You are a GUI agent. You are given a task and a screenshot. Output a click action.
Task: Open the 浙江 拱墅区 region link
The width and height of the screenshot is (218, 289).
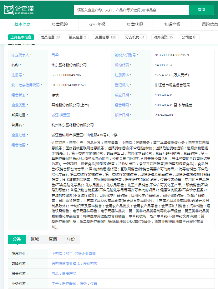click(x=61, y=115)
